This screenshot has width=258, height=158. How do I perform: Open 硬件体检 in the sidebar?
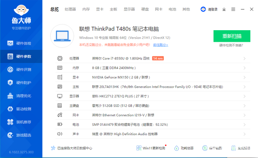(x=21, y=43)
